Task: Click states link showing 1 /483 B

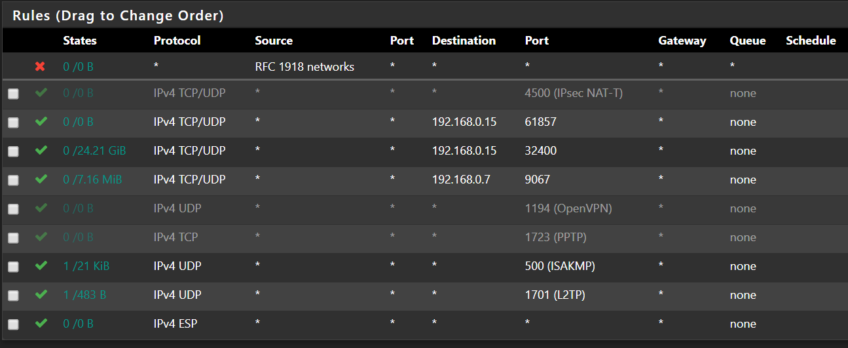Action: [84, 295]
